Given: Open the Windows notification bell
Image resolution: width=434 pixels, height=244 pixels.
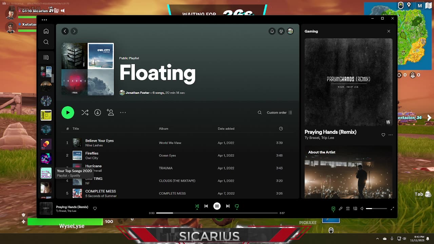Looking at the screenshot, I should pos(428,239).
